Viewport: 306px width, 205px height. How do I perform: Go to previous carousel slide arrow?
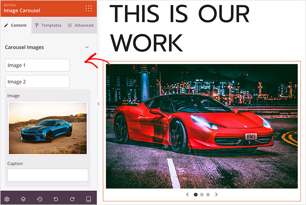[187, 194]
